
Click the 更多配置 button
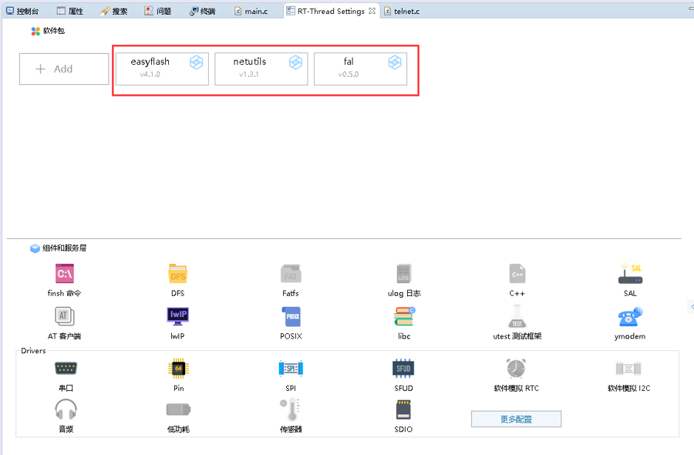(516, 419)
